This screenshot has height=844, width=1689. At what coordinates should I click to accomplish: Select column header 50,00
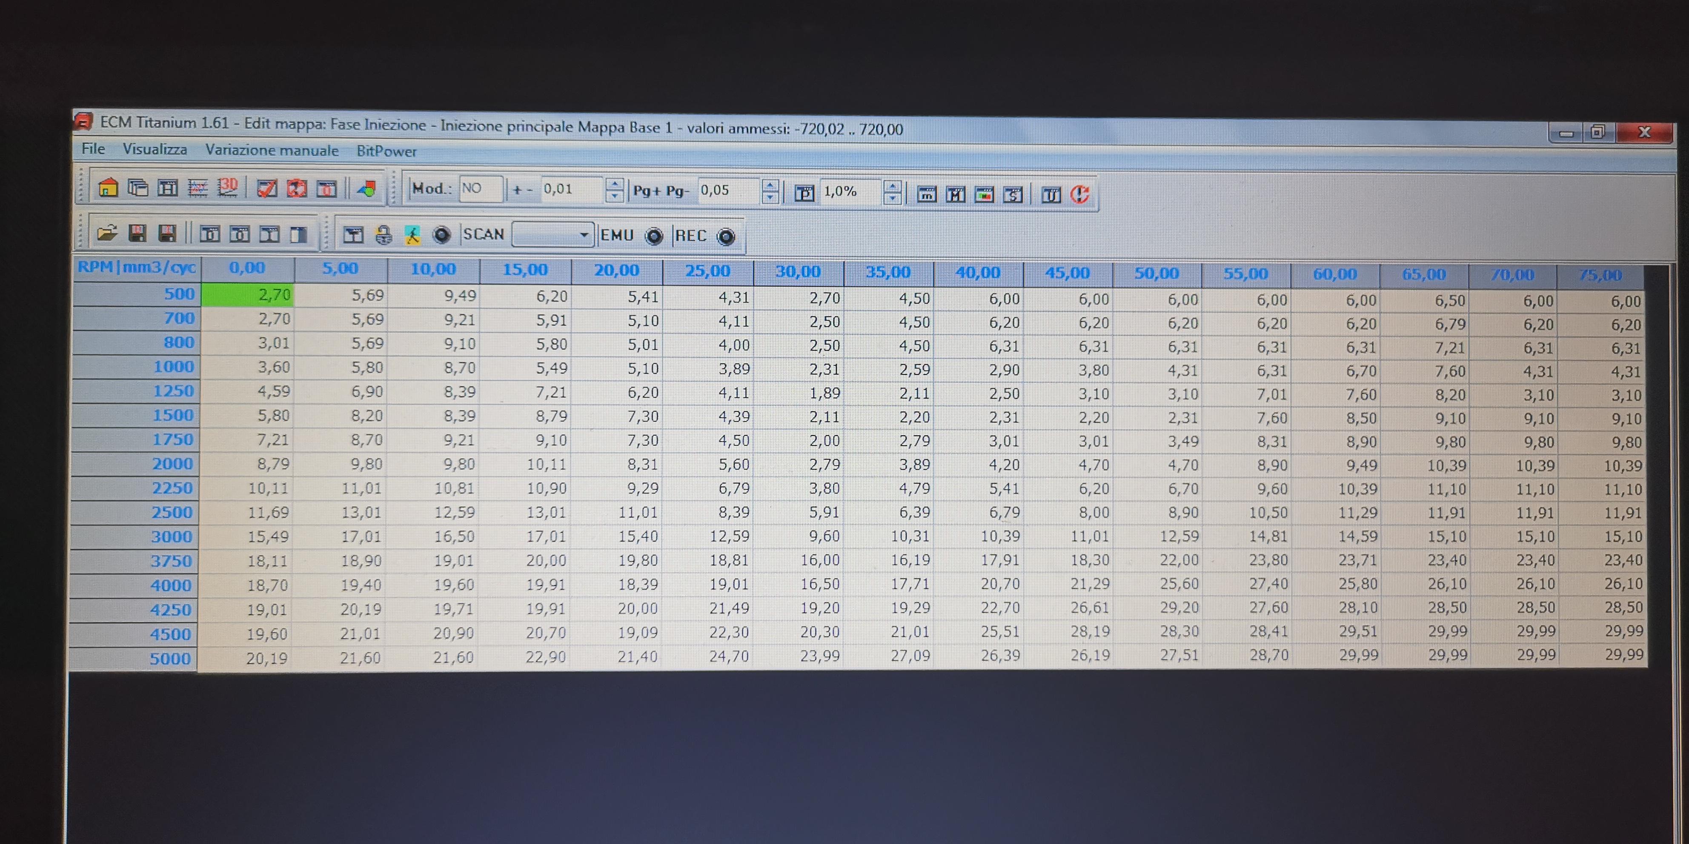(1157, 273)
